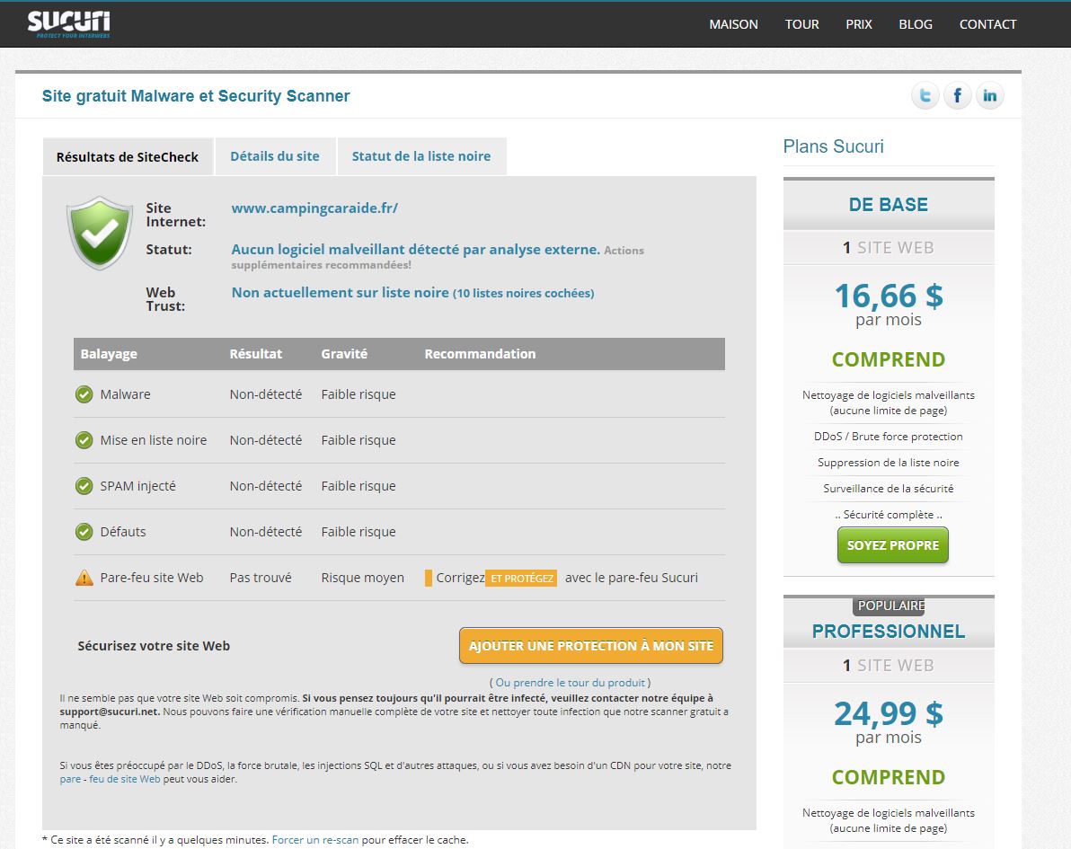Open the Twitter share icon
The height and width of the screenshot is (849, 1071).
[x=925, y=95]
